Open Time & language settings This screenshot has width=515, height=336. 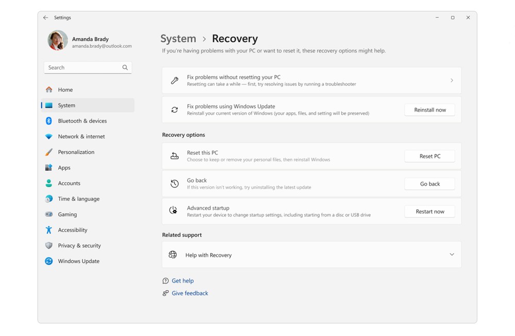pyautogui.click(x=88, y=199)
